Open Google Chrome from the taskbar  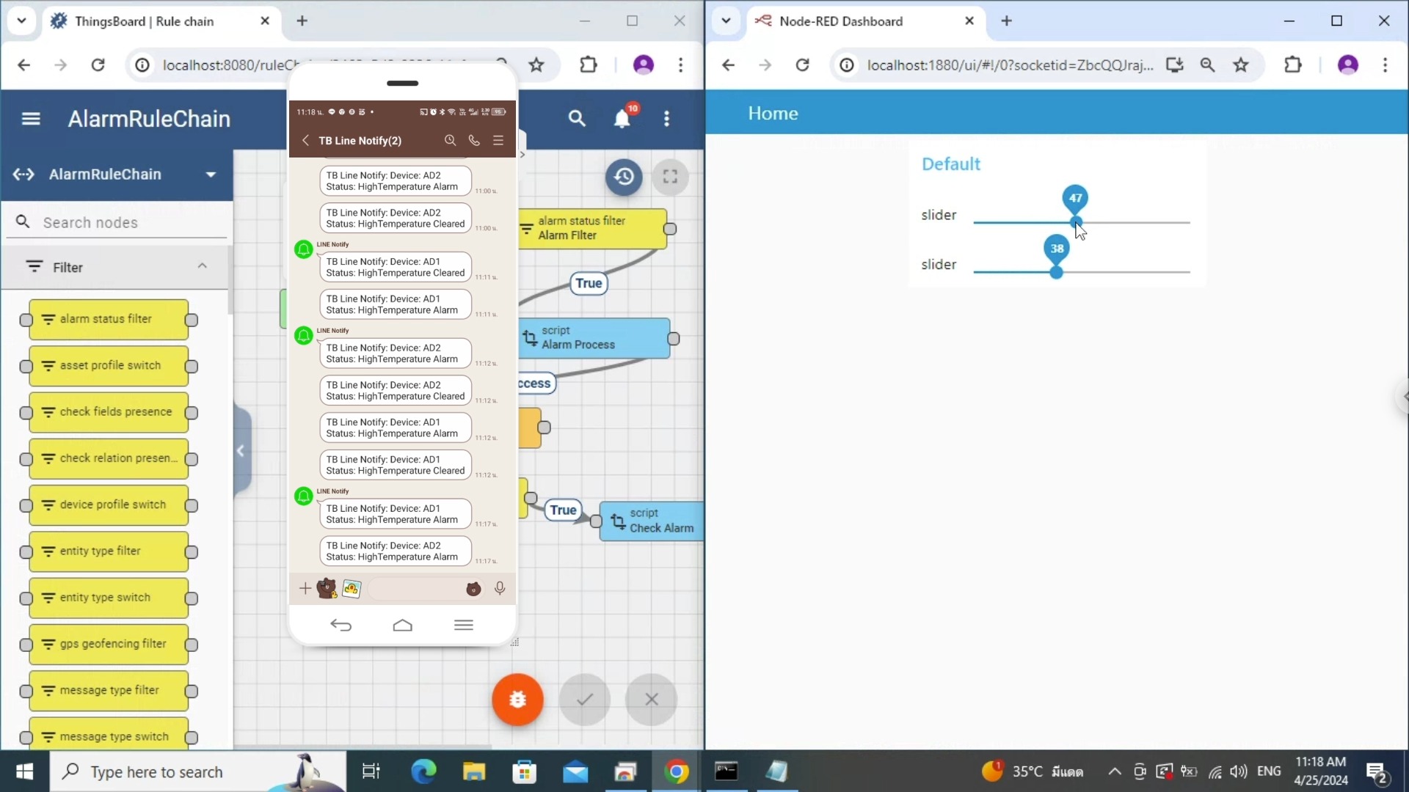[x=676, y=771]
